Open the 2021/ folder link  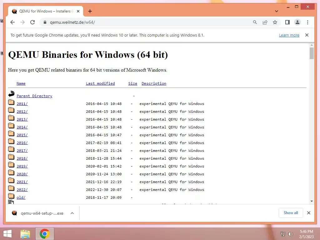[22, 182]
